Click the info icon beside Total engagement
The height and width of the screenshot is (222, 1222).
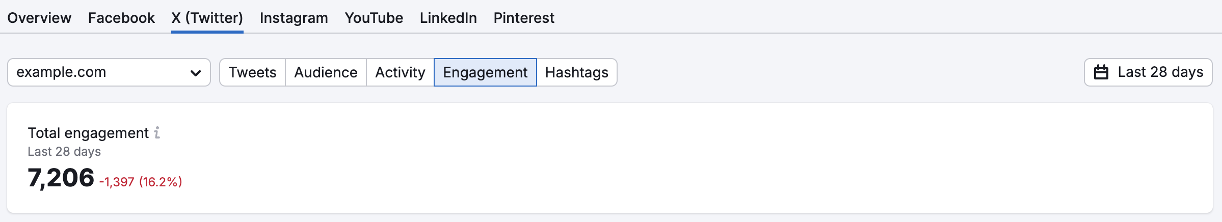click(x=157, y=133)
